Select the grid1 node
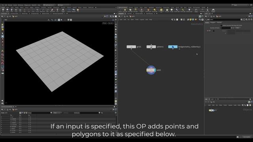The image size is (253, 142). [131, 47]
